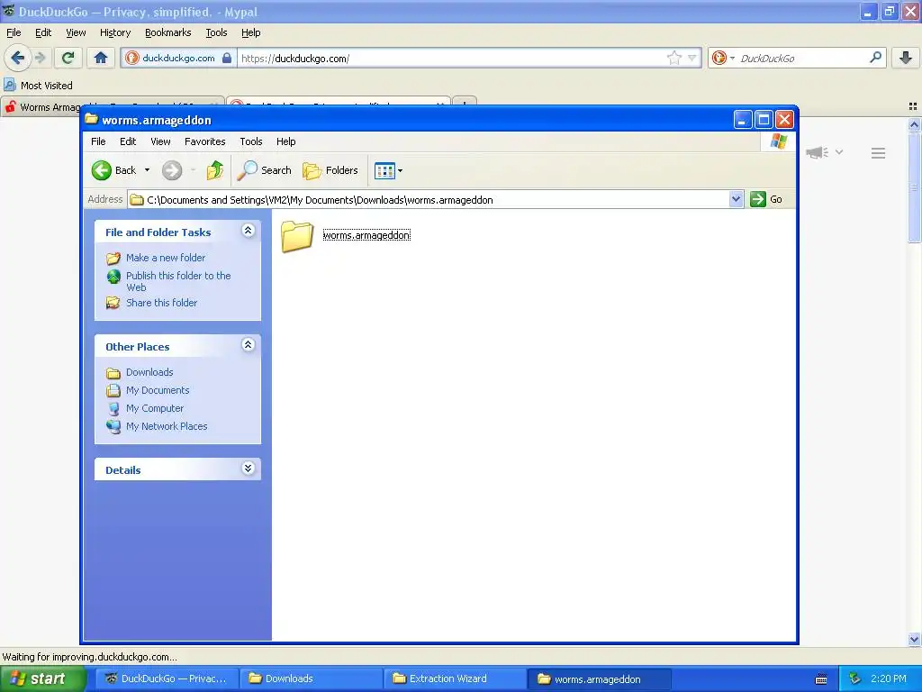Open DuckDuckGo page hamburger menu

pyautogui.click(x=879, y=153)
